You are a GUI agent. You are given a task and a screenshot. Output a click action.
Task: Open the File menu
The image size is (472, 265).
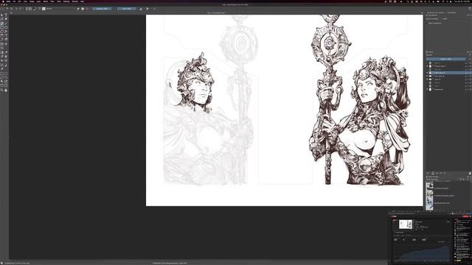[x=14, y=1]
